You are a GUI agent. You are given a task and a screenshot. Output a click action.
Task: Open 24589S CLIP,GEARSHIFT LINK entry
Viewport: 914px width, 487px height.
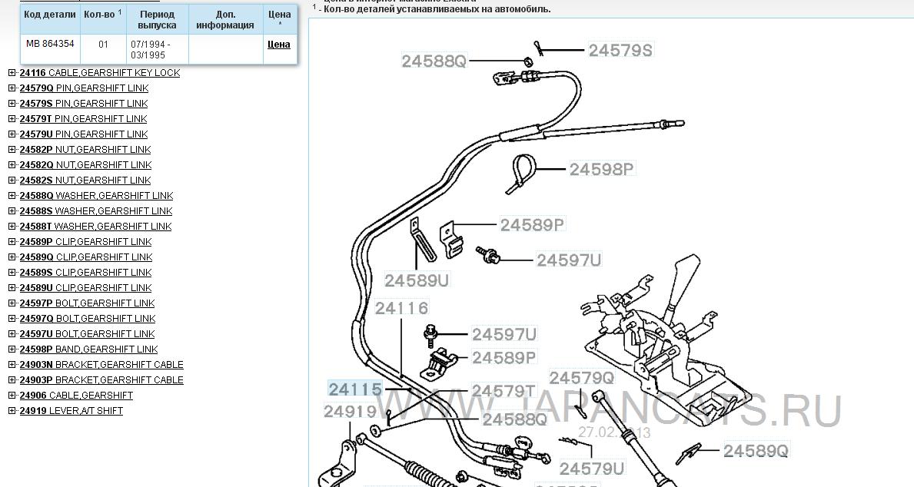pos(85,272)
